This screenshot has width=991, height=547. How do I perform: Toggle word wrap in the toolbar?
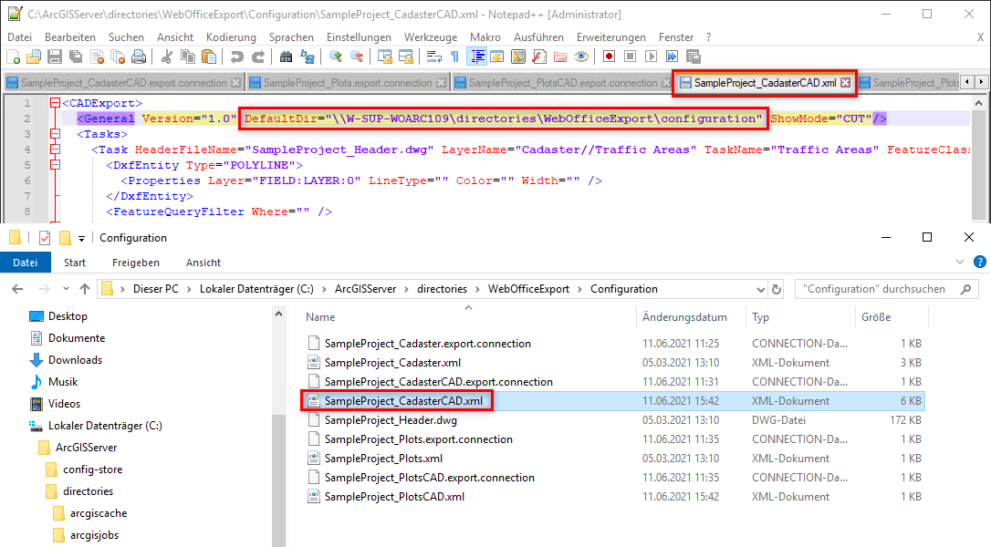[432, 57]
